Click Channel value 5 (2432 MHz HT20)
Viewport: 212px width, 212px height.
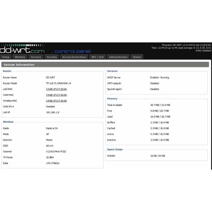point(56,152)
